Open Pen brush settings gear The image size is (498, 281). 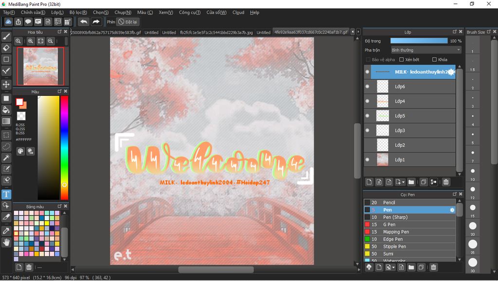(x=452, y=210)
